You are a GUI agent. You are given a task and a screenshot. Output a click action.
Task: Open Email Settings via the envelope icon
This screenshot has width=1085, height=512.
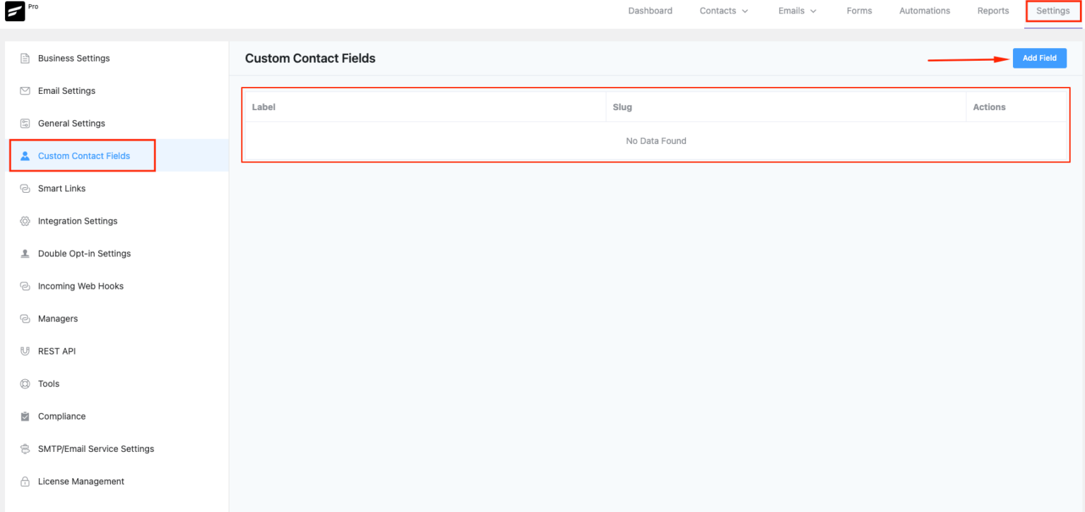pos(25,90)
